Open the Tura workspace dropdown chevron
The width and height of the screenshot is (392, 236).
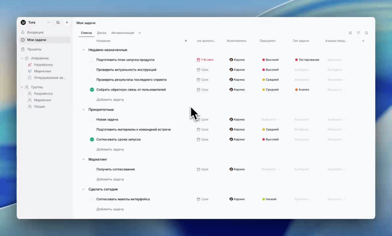tap(48, 22)
